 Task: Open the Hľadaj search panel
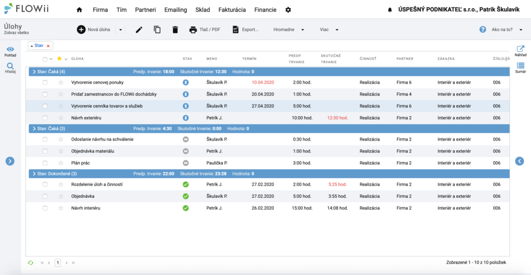pos(10,68)
